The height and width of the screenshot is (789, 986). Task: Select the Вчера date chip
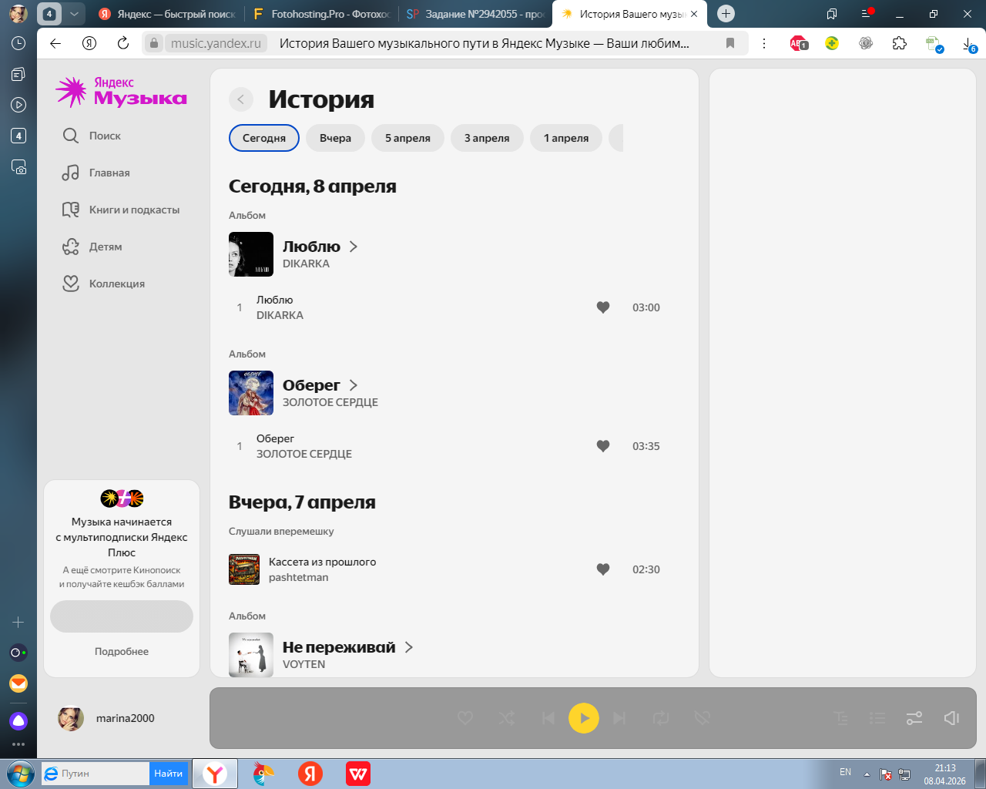[335, 138]
